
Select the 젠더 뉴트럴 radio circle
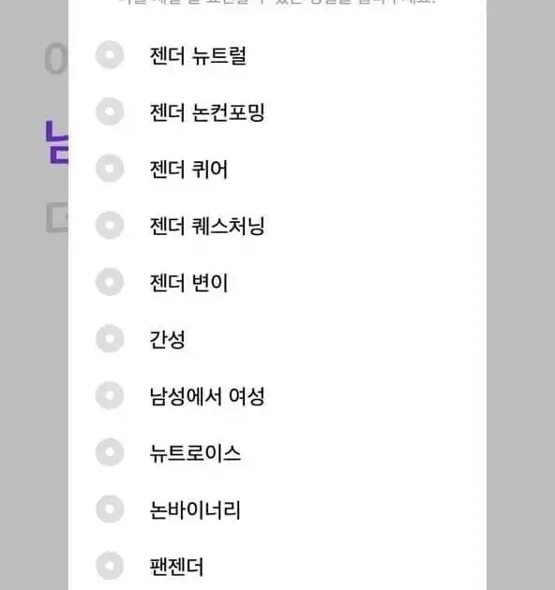tap(110, 55)
